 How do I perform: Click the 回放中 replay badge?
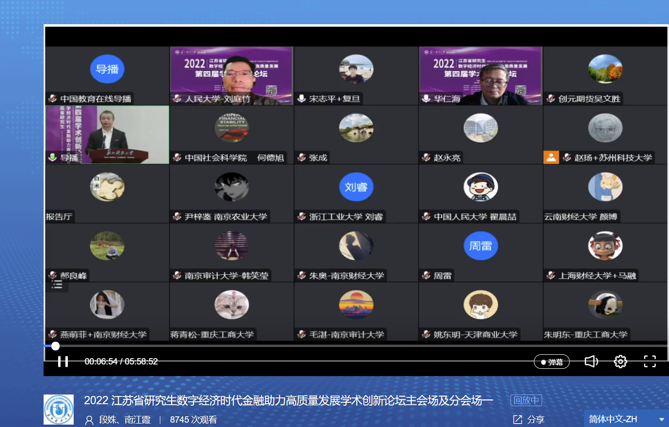(526, 400)
